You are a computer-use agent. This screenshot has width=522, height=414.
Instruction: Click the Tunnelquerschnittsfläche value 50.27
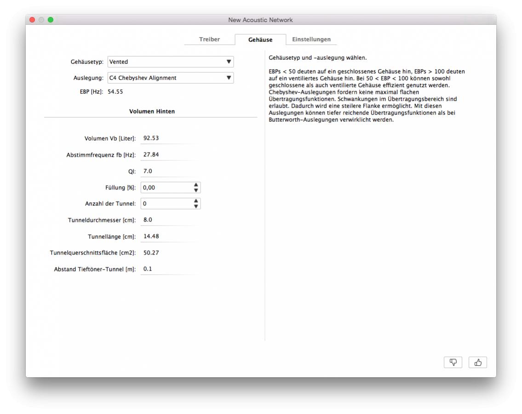pos(151,253)
